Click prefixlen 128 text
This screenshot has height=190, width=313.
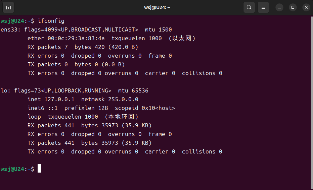pyautogui.click(x=86, y=108)
